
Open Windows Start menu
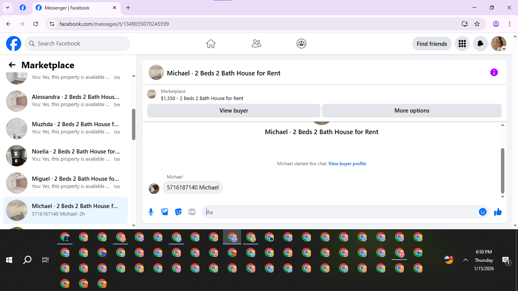tap(9, 260)
